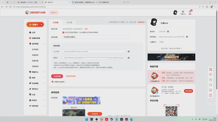Refresh the browser page
Image resolution: width=218 pixels, height=122 pixels.
[10, 7]
